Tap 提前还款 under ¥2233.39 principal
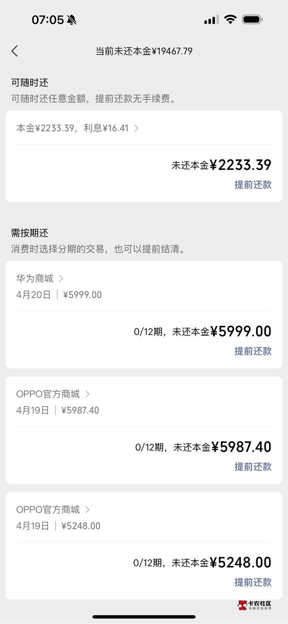 click(x=253, y=185)
